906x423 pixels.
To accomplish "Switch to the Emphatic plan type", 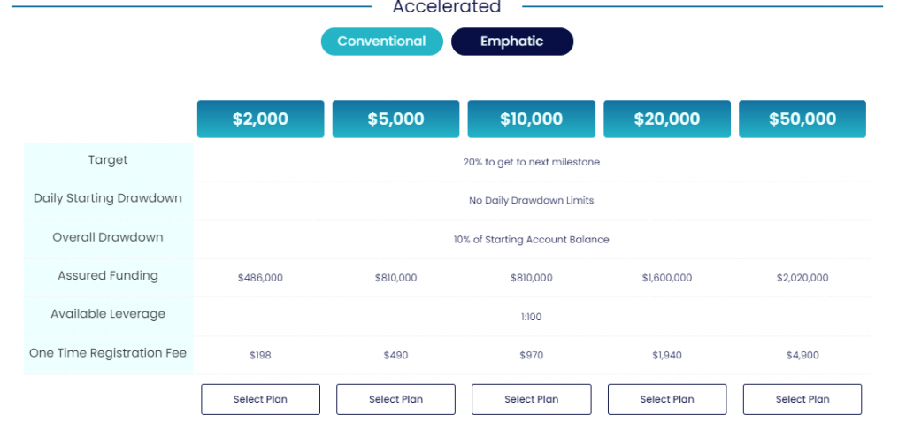I will (x=512, y=42).
